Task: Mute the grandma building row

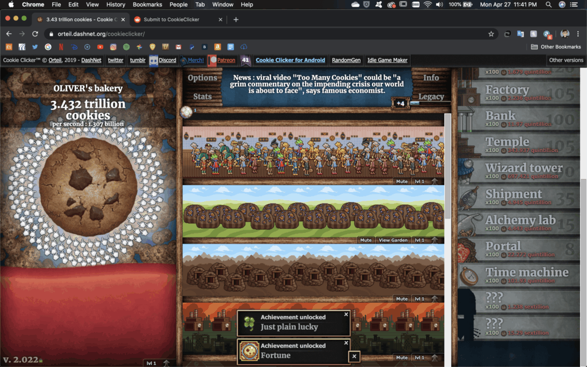Action: pyautogui.click(x=402, y=181)
